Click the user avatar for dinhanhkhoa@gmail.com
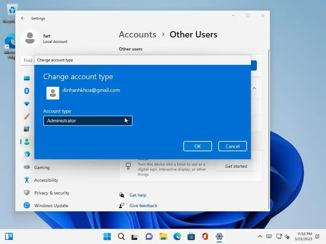The height and width of the screenshot is (244, 326). click(53, 93)
